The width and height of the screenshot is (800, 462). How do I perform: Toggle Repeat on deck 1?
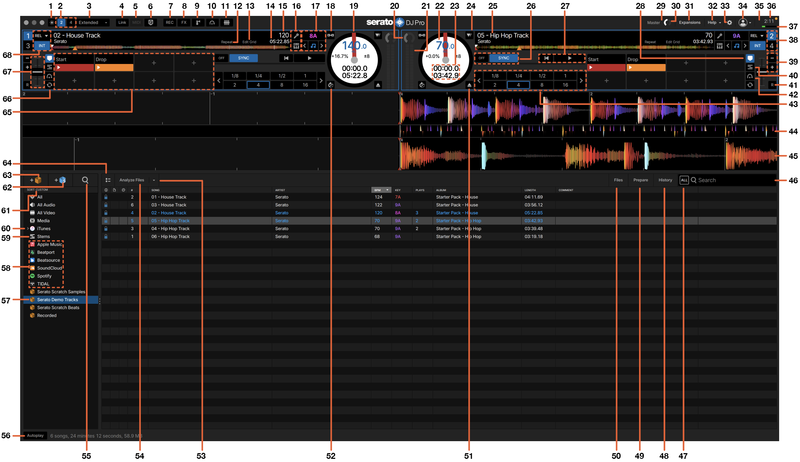click(226, 42)
